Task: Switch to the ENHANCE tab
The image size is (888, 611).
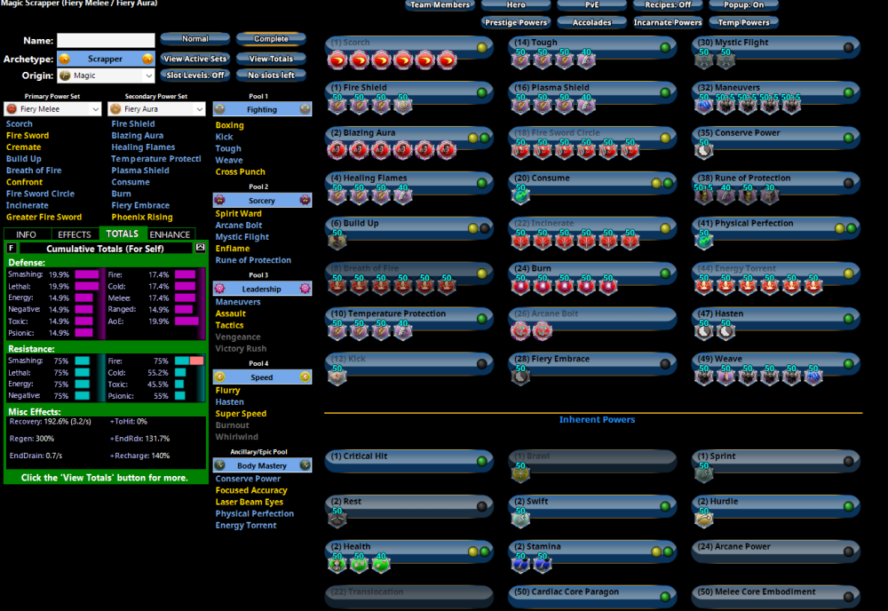Action: [169, 234]
